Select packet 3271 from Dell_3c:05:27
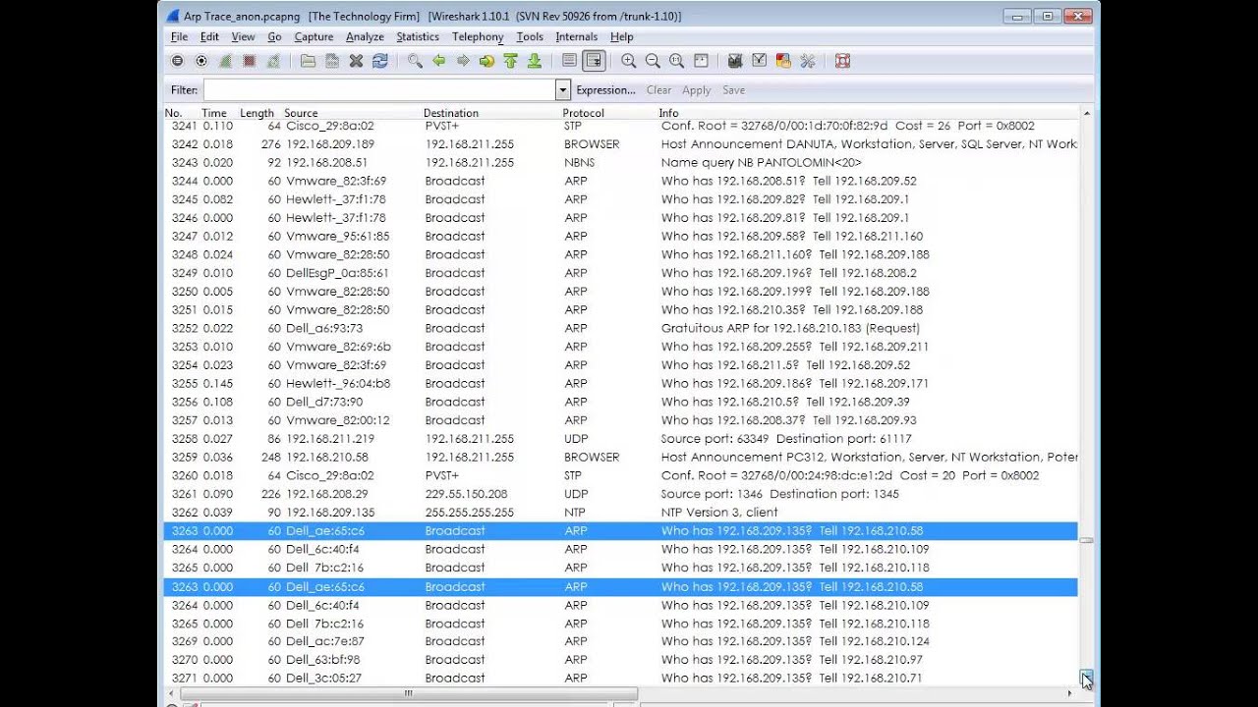 coord(621,678)
